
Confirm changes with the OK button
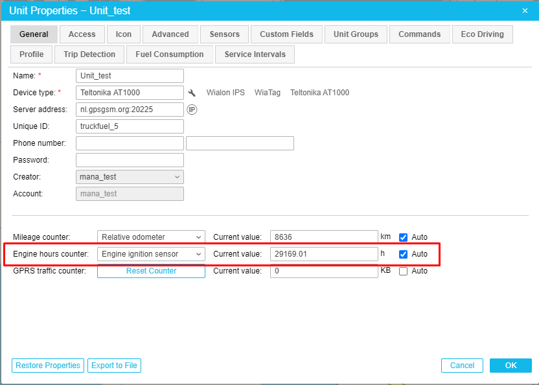click(510, 366)
